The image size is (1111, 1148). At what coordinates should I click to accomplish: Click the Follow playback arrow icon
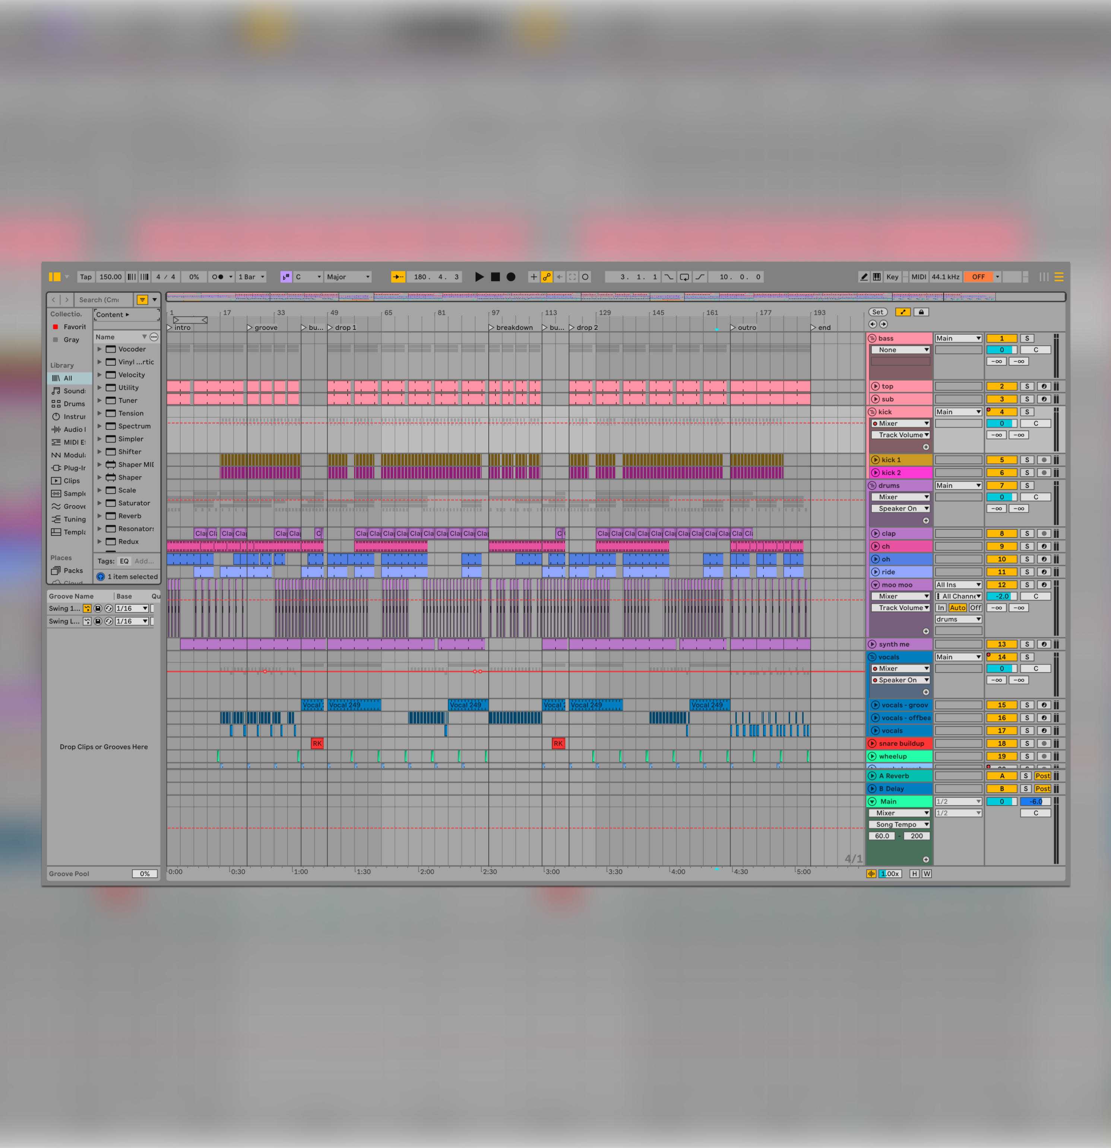pos(398,277)
